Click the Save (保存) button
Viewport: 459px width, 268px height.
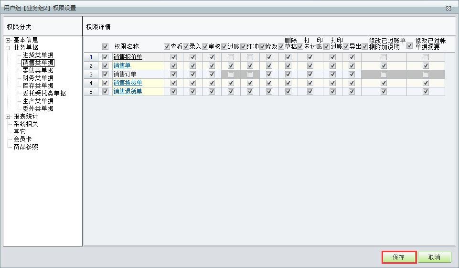pyautogui.click(x=399, y=257)
